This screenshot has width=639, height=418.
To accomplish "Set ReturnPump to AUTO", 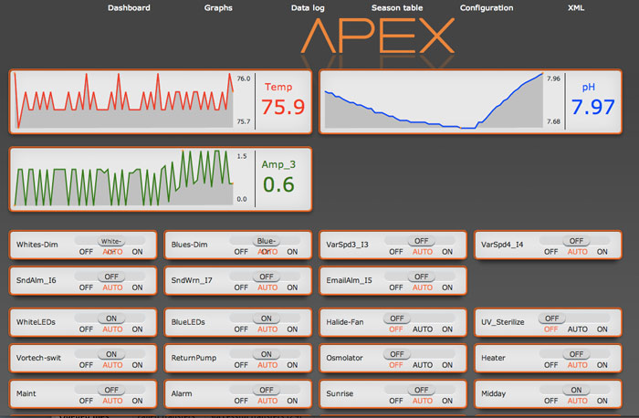I will coord(267,365).
